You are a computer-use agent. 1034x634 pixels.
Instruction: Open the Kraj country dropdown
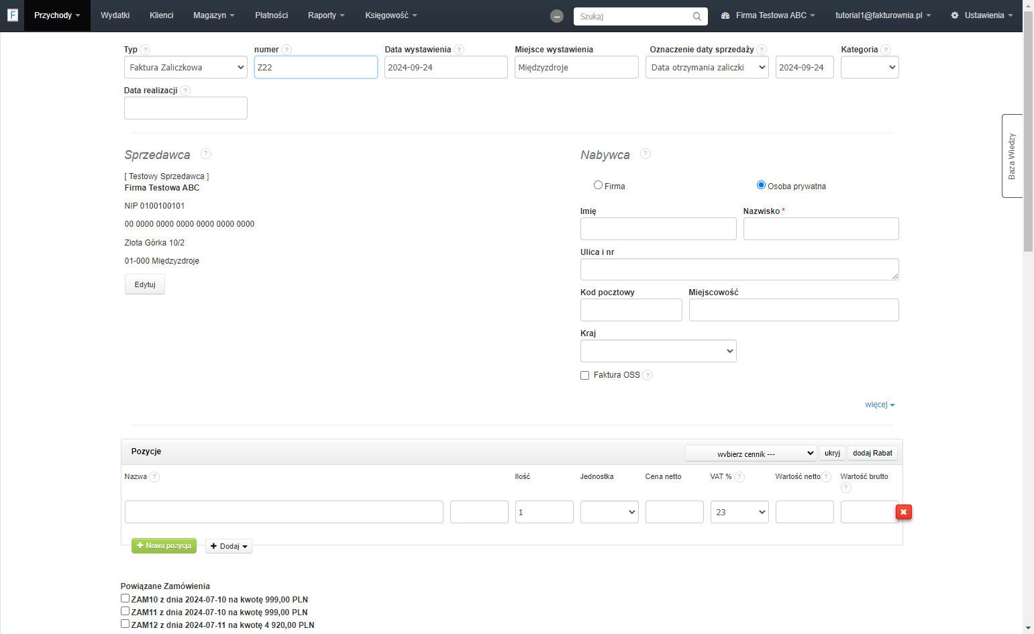click(x=658, y=351)
